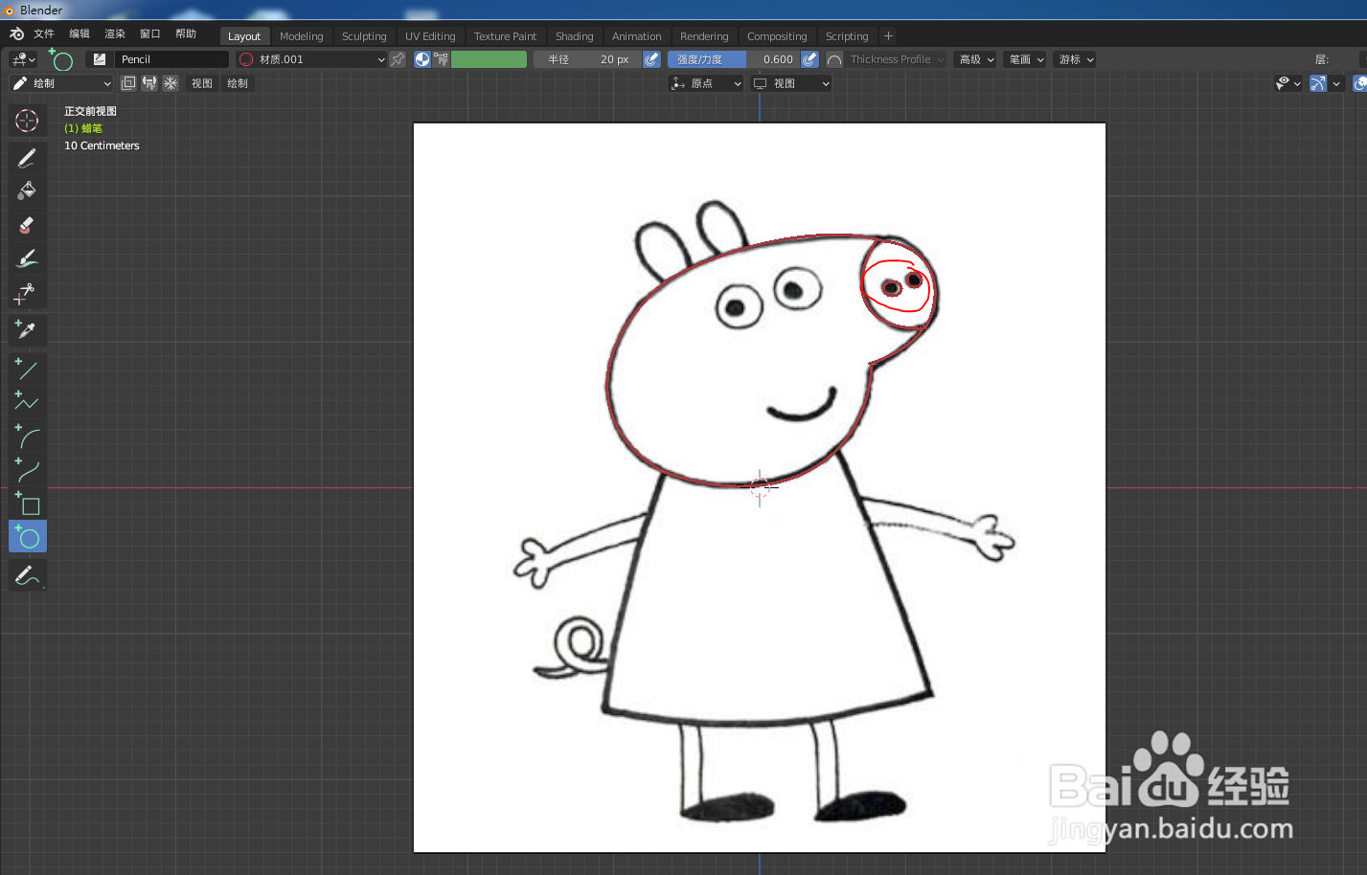Viewport: 1367px width, 875px height.
Task: Select the Arc tool
Action: pyautogui.click(x=26, y=434)
